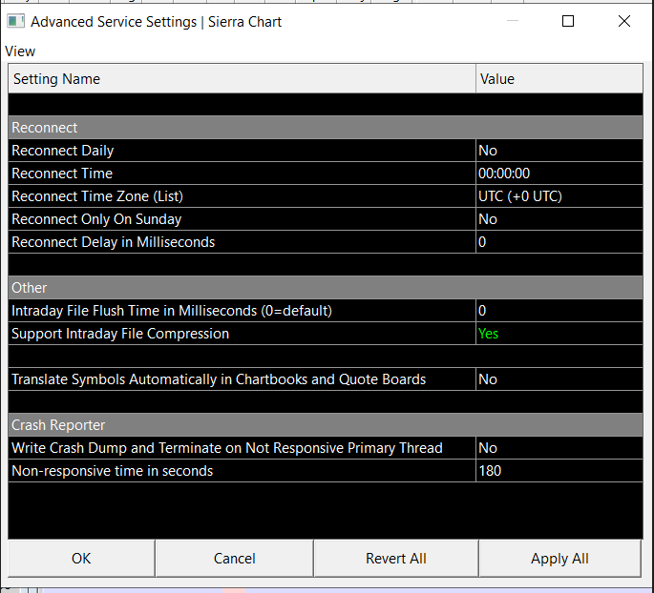Edit the Reconnect Time value field
This screenshot has width=654, height=593.
click(x=559, y=174)
